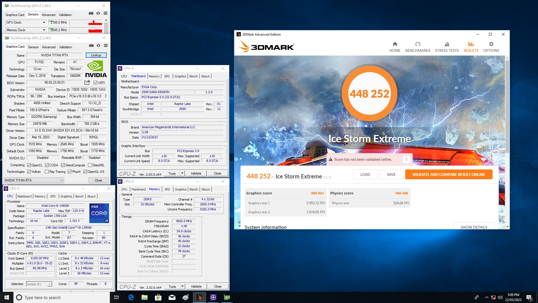Toggle PhysX checkbox
This screenshot has width=538, height=303.
[70, 172]
